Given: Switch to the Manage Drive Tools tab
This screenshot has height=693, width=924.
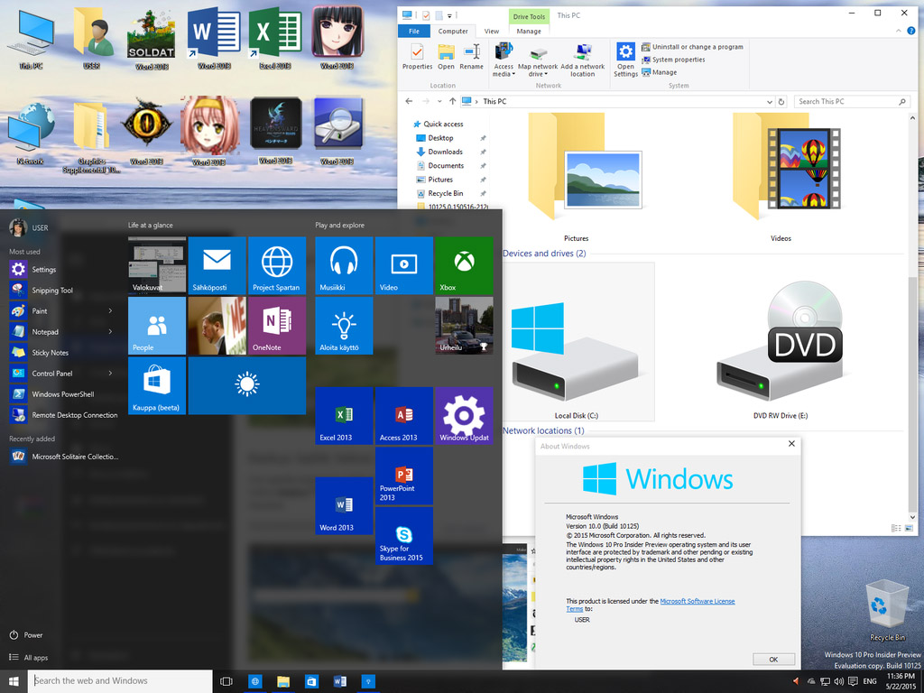Looking at the screenshot, I should tap(529, 32).
